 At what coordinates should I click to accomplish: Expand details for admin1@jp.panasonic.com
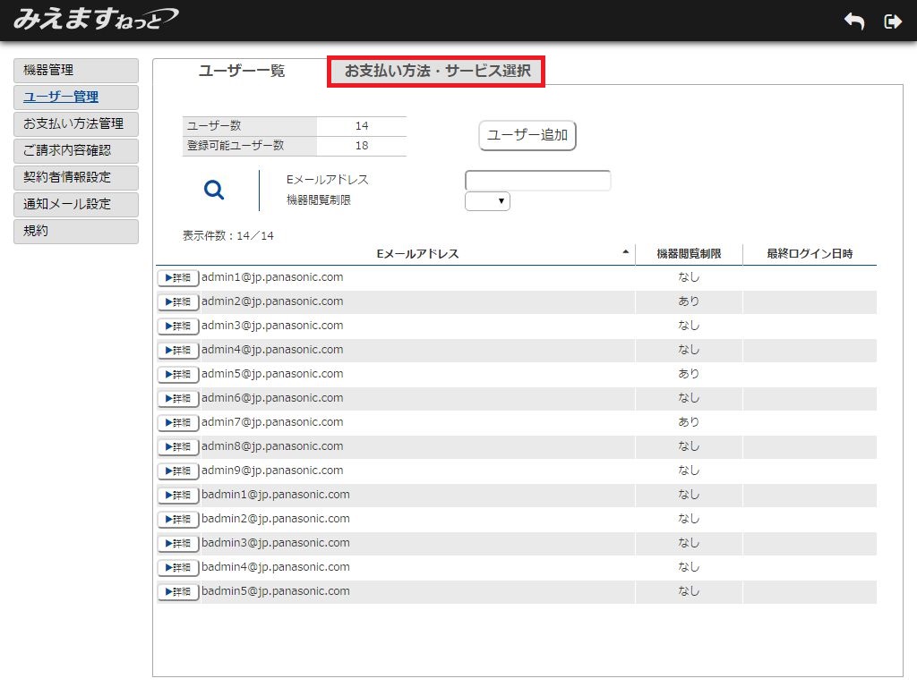pyautogui.click(x=178, y=278)
